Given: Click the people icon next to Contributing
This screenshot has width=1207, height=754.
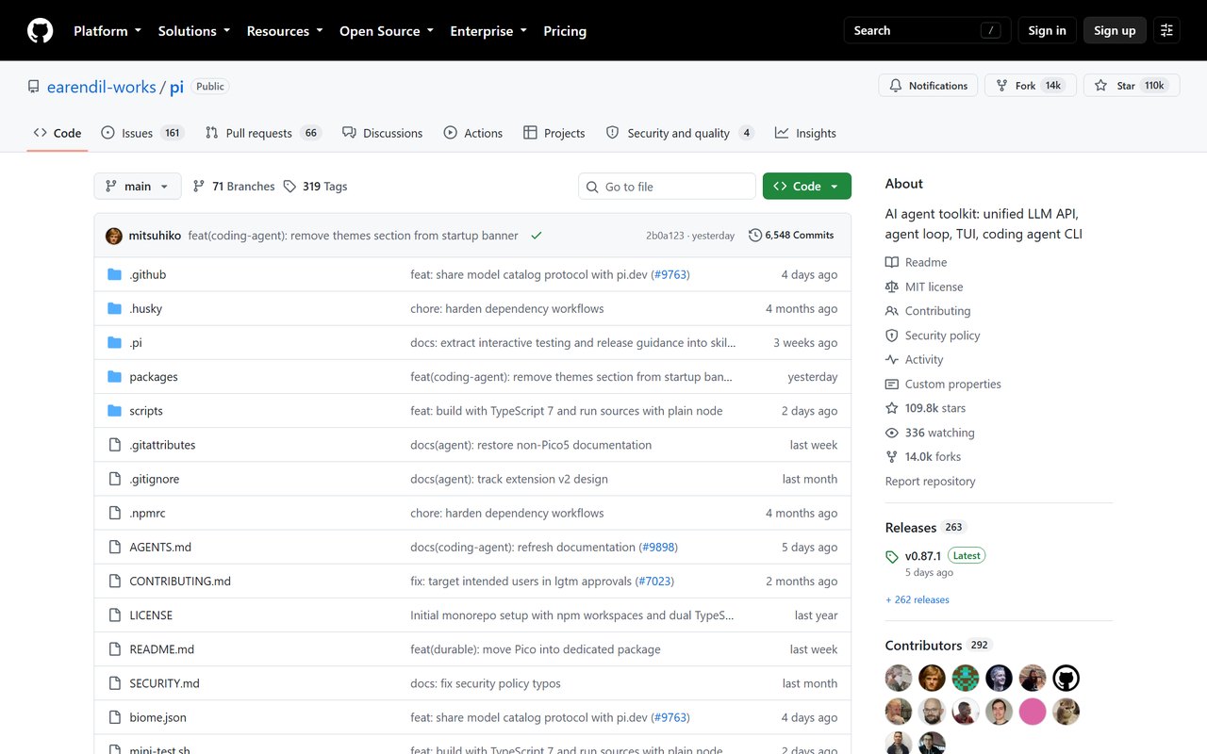Looking at the screenshot, I should (x=892, y=311).
